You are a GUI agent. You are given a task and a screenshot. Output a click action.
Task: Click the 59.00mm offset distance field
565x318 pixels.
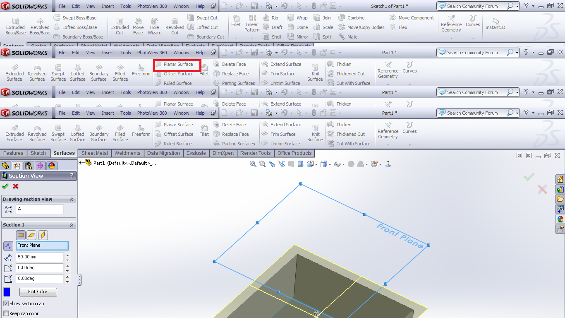(40, 257)
